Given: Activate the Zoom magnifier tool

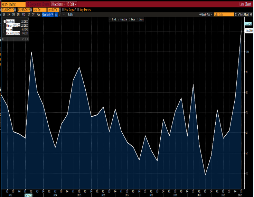Looking at the screenshot, I should pyautogui.click(x=140, y=19).
